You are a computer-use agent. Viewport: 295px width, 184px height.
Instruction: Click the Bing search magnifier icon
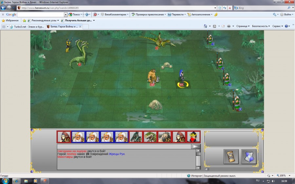289,8
